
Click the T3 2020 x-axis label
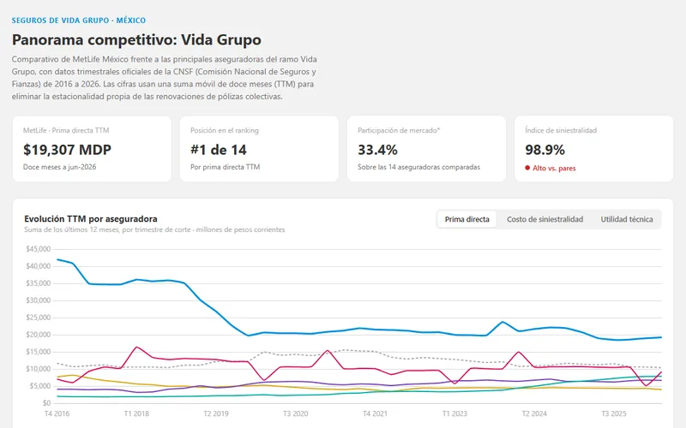[x=296, y=413]
